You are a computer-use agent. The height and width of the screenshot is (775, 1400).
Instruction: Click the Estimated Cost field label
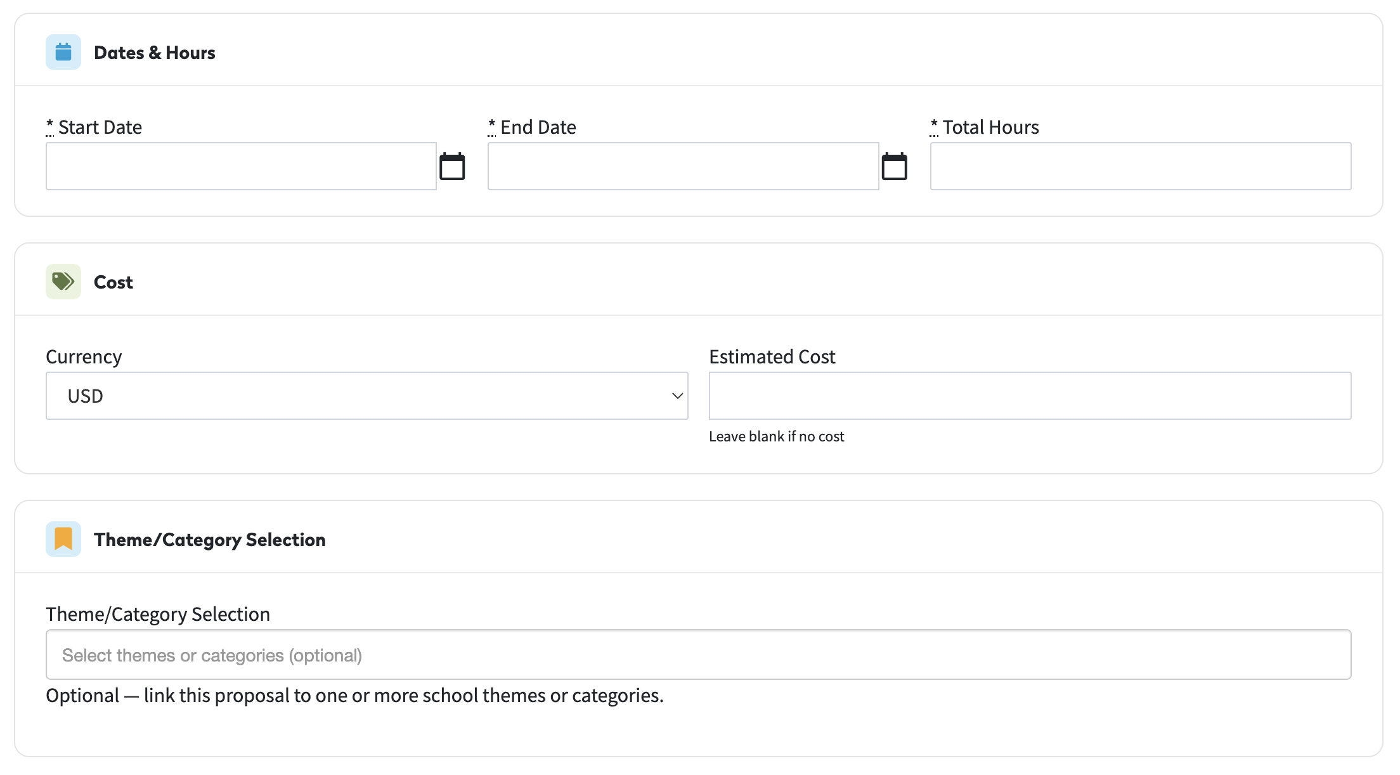tap(772, 357)
